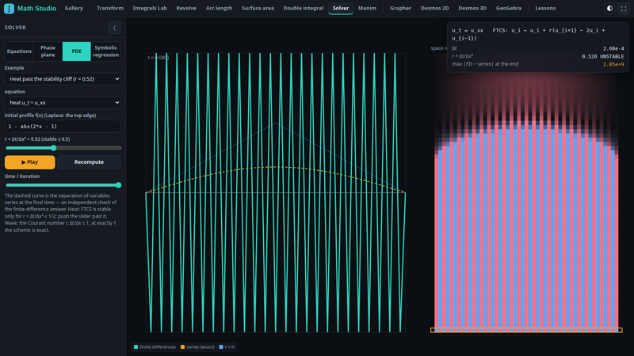This screenshot has width=634, height=356.
Task: Open the Double integral tab
Action: (x=304, y=8)
